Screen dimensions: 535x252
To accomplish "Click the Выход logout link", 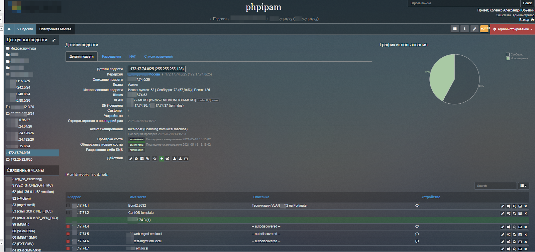I will coord(524,20).
